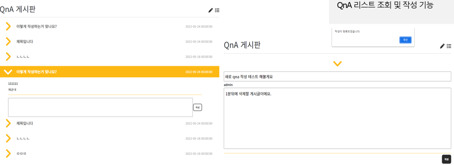454x165 pixels.
Task: Click the pencil icon above the write form
Action: tap(442, 46)
